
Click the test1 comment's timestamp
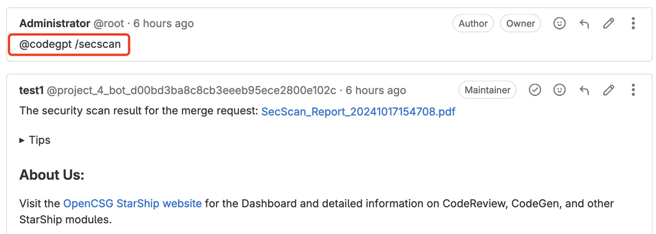pos(376,90)
